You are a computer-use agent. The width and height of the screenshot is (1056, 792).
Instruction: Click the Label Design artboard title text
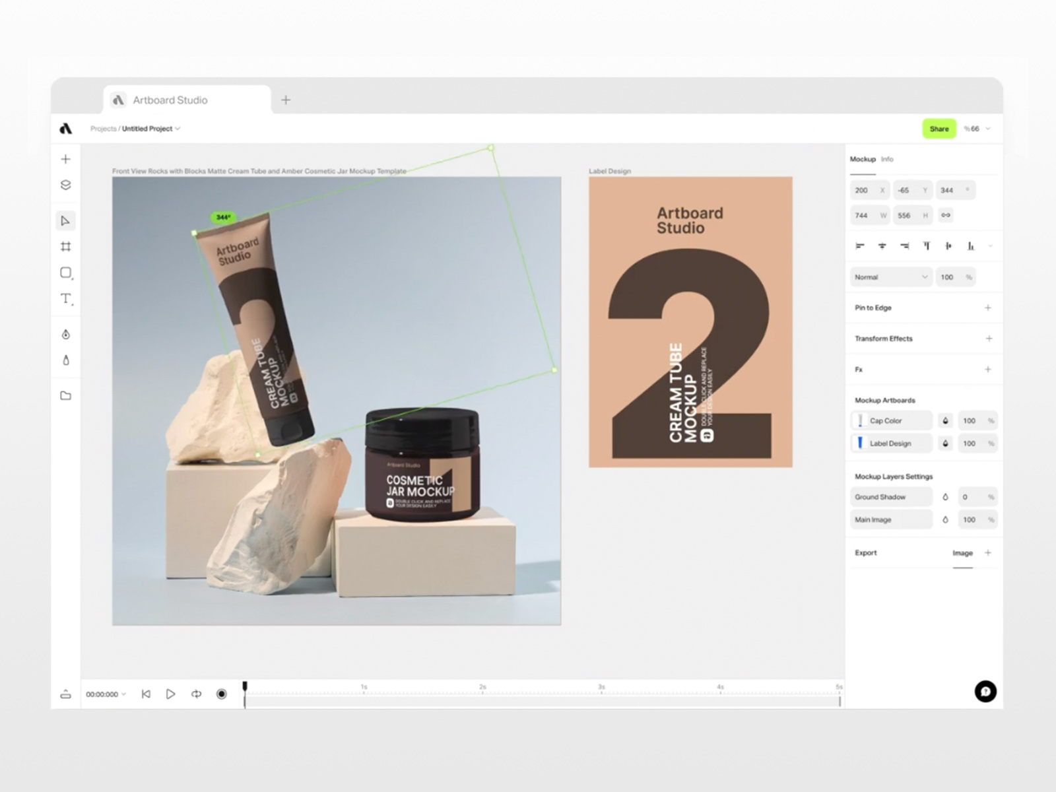click(x=610, y=171)
